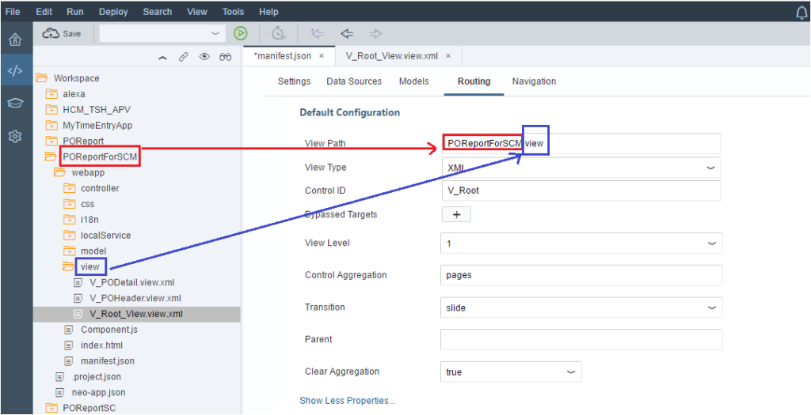Image resolution: width=811 pixels, height=415 pixels.
Task: Open the View menu
Action: 197,11
